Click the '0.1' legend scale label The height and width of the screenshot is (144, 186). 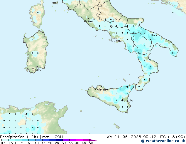tap(3, 143)
